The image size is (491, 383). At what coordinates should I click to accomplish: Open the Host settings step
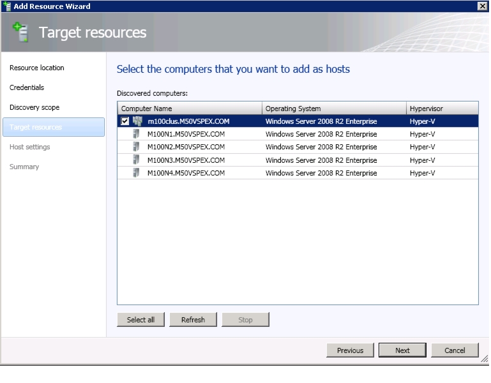(x=30, y=147)
